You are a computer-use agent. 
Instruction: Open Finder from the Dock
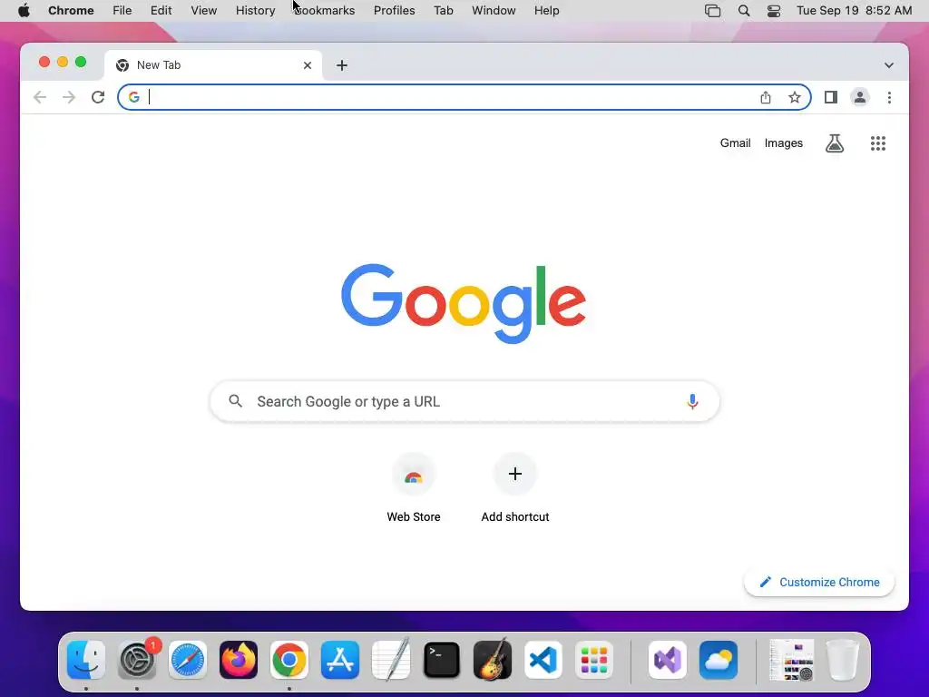point(86,660)
